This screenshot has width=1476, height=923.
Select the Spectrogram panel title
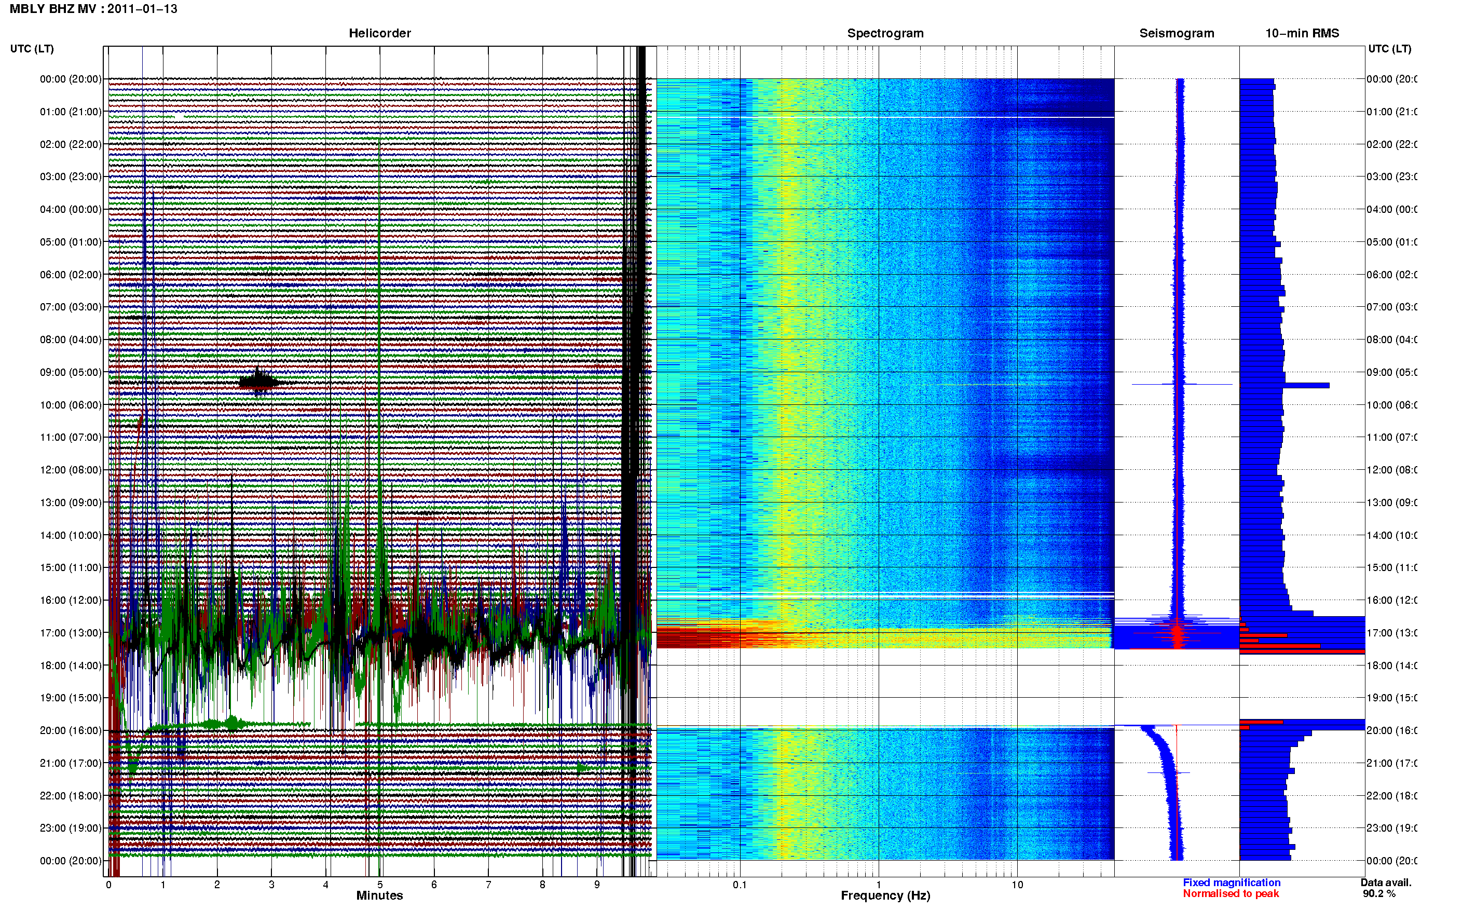tap(885, 34)
